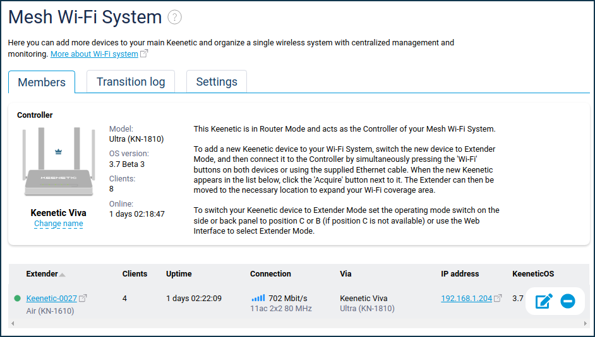The width and height of the screenshot is (595, 337).
Task: Click the green online status dot
Action: coord(17,299)
